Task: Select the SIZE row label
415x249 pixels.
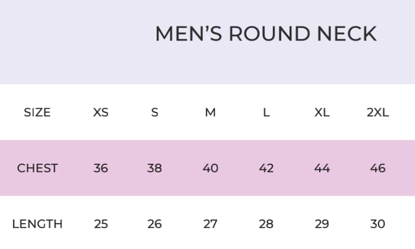Action: (37, 112)
